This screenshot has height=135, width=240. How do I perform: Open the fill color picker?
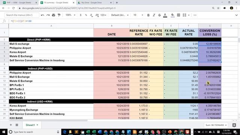[x=172, y=15]
